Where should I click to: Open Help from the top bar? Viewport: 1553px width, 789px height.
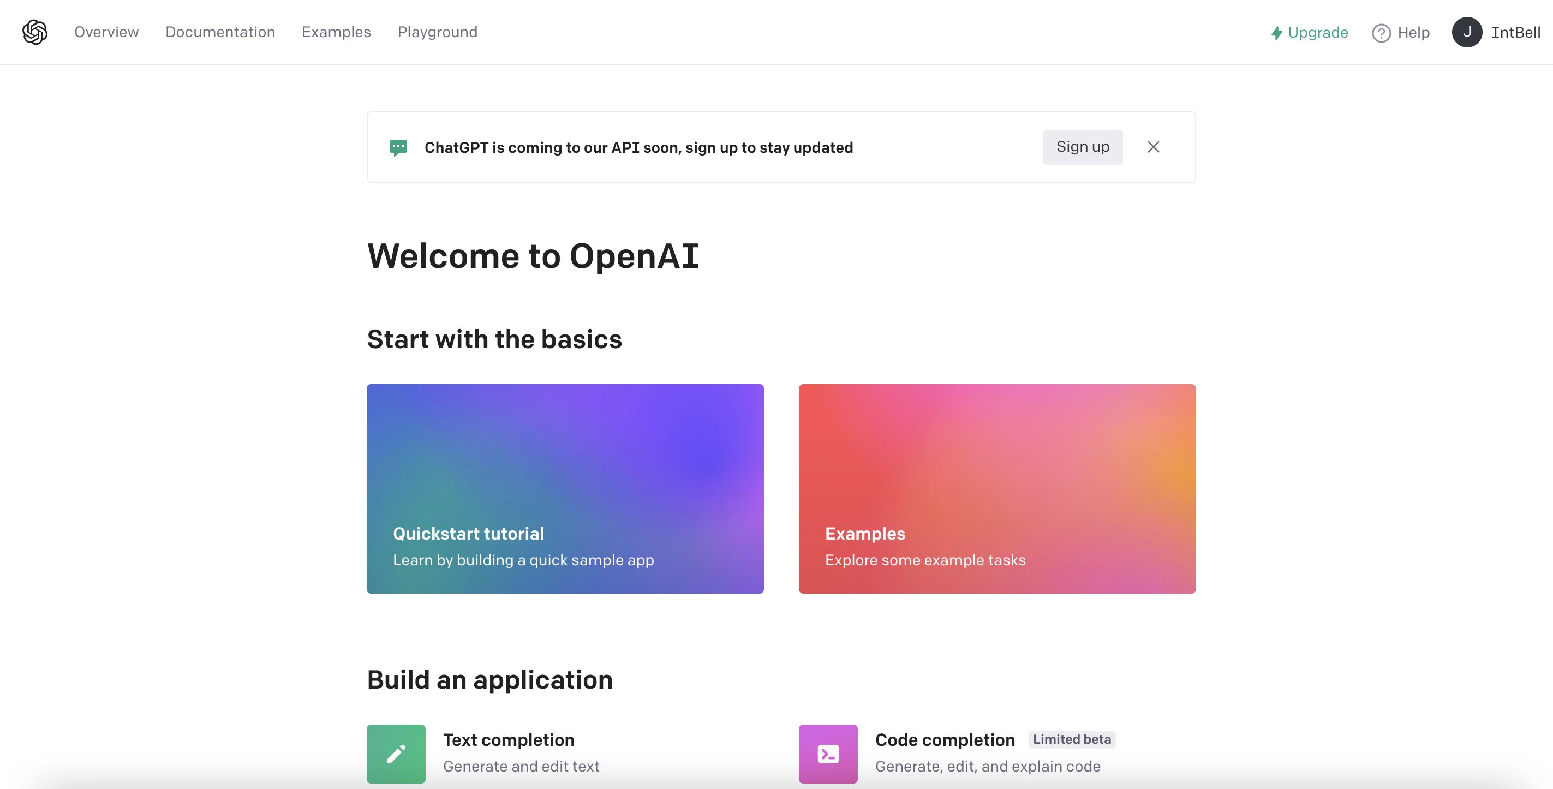click(1400, 33)
